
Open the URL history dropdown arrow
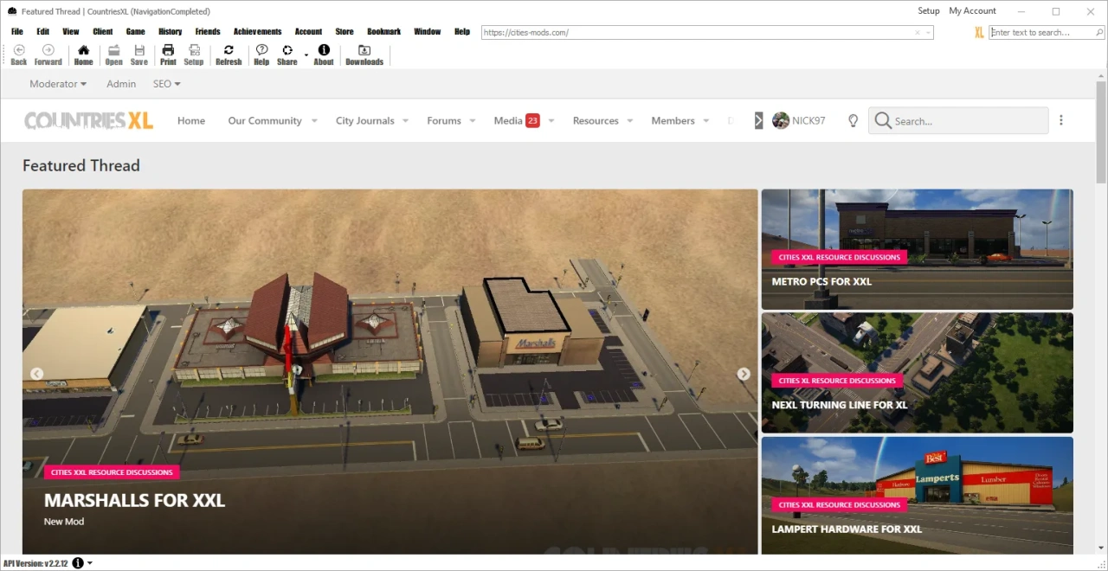click(x=929, y=33)
